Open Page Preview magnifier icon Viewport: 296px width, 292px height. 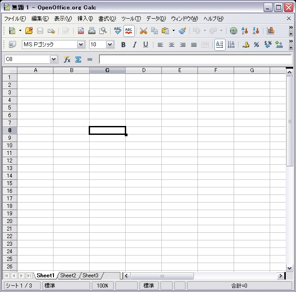tap(103, 31)
